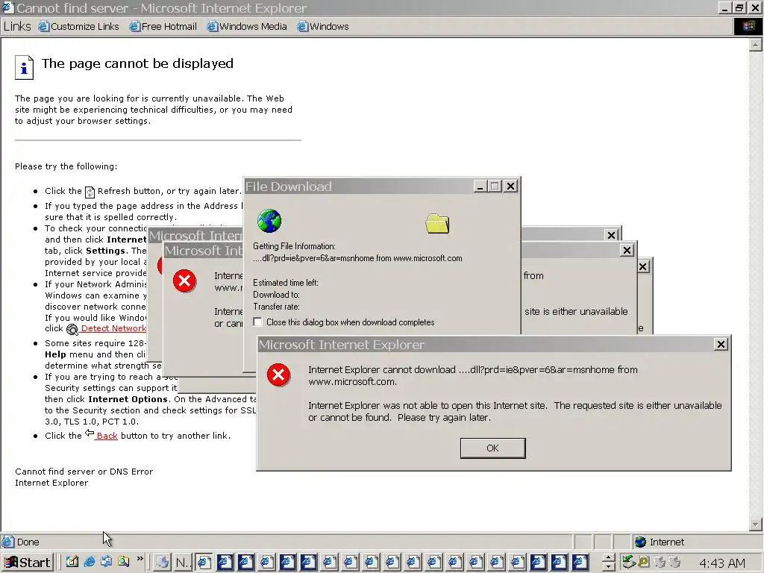Image resolution: width=764 pixels, height=573 pixels.
Task: Click the 'Links' toolbar label
Action: point(17,26)
